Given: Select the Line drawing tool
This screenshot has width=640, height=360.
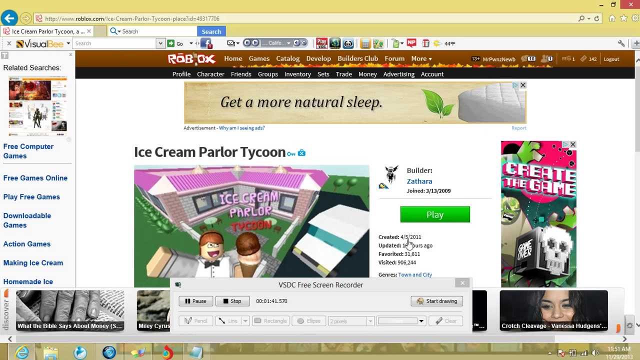Looking at the screenshot, I should pyautogui.click(x=228, y=321).
